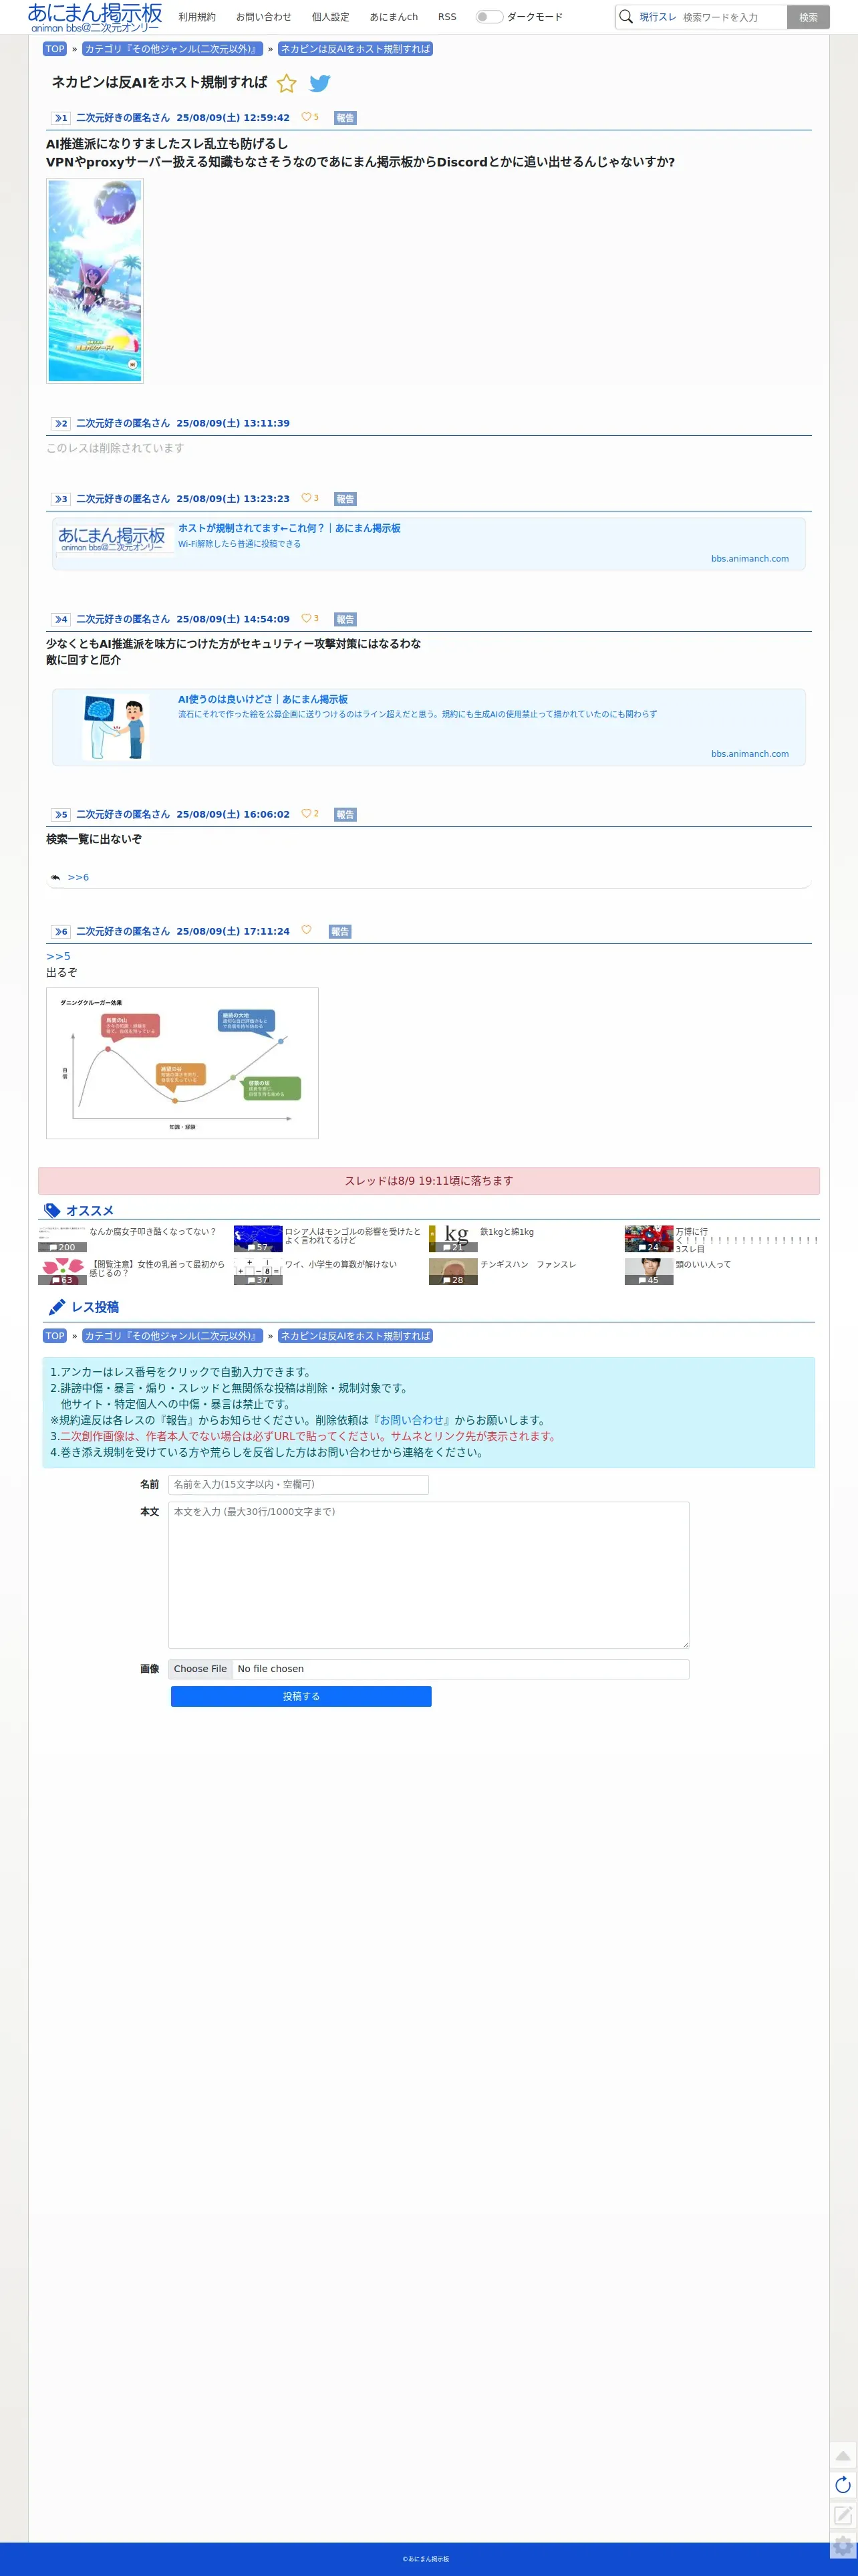Screen dimensions: 858x2576
Task: Open thread title breadcrumb above the post form
Action: (355, 1336)
